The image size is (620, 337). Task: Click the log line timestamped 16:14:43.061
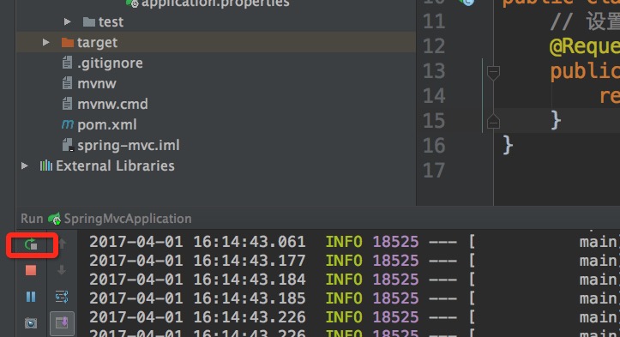pyautogui.click(x=354, y=242)
